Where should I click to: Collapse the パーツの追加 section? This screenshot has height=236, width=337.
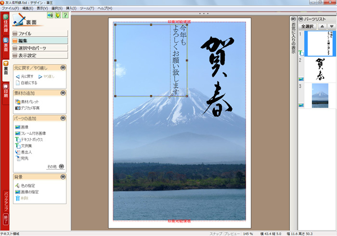click(x=63, y=118)
